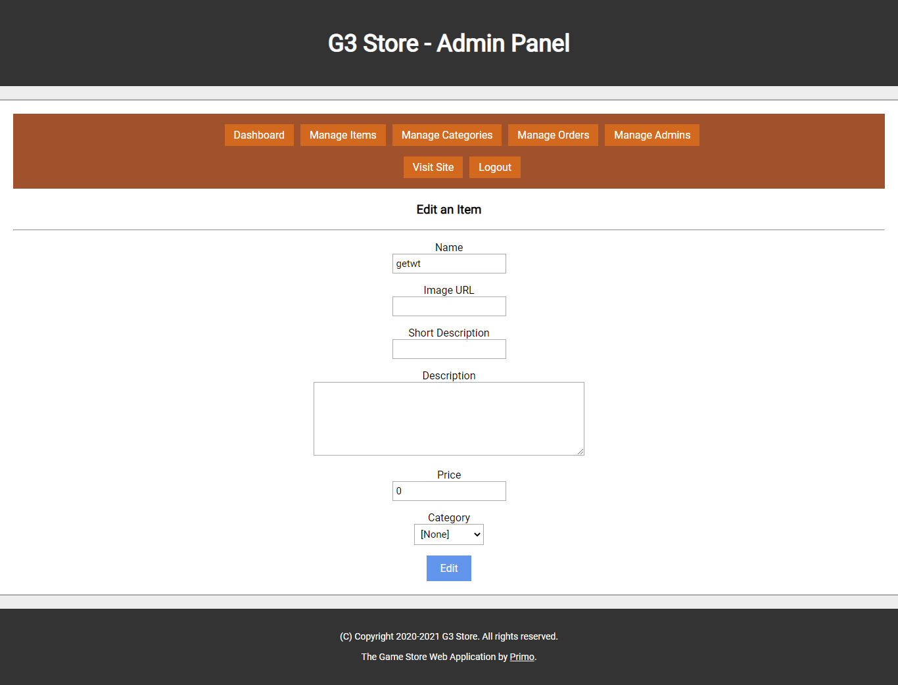
Task: Click inside the Description textarea
Action: coord(449,419)
